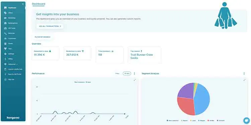Open Billing via the dollar sign icon

5,59
